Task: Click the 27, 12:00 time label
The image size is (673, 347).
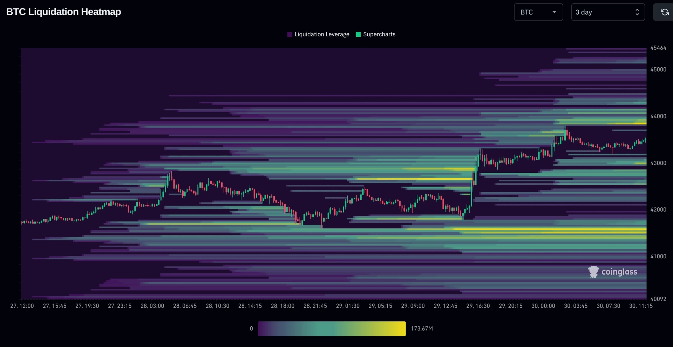Action: (22, 306)
